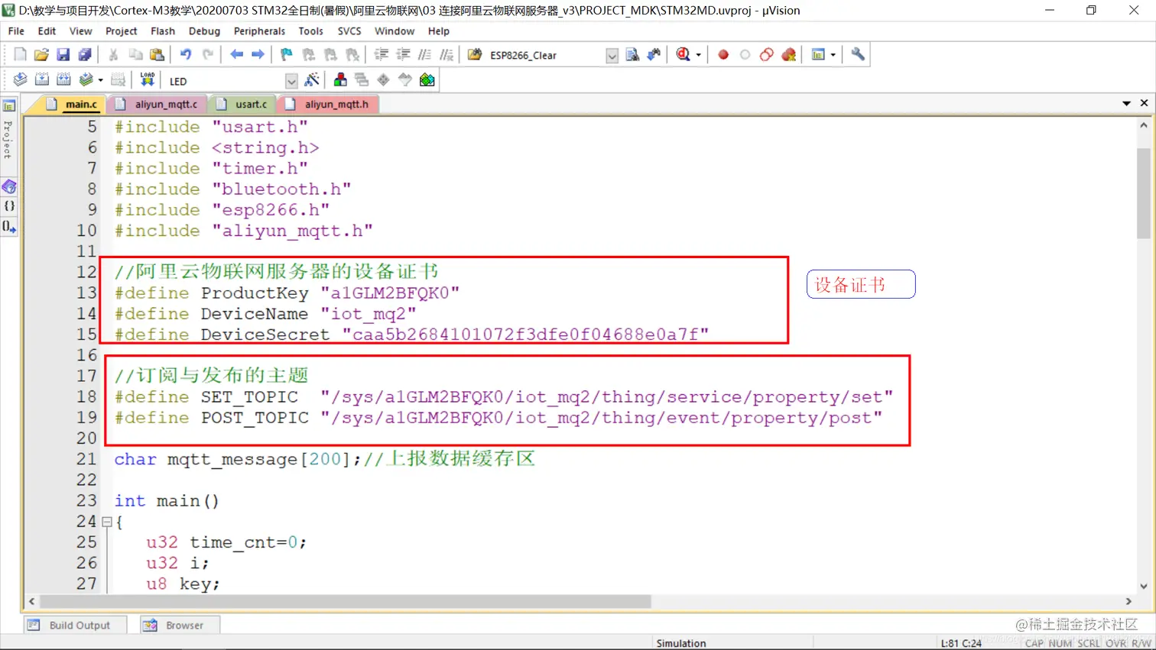Open the Peripherals menu
This screenshot has height=650, width=1156.
click(259, 31)
